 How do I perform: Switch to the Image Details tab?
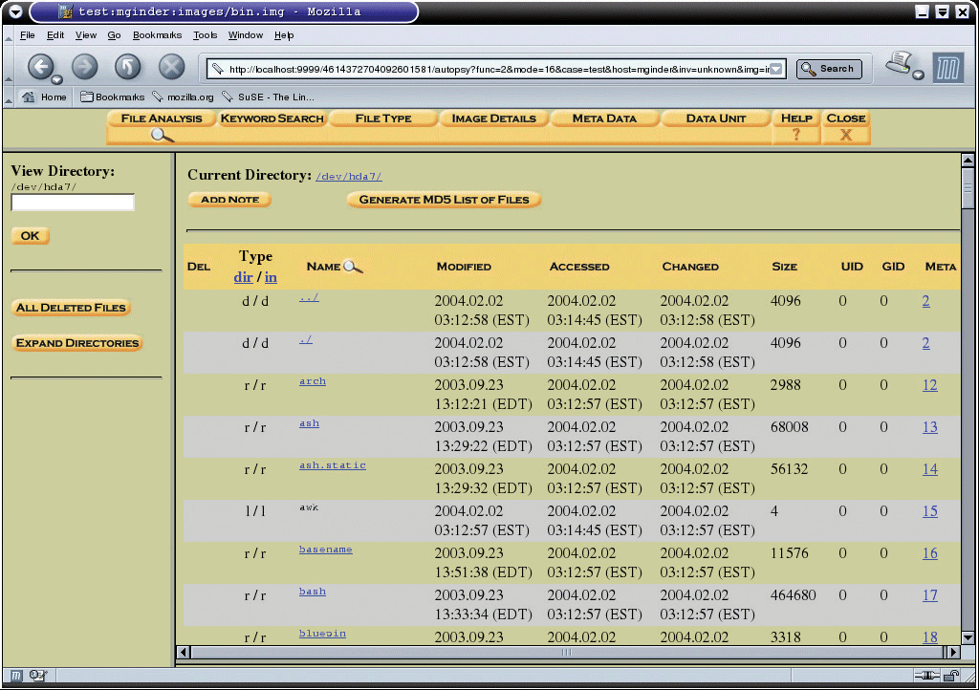point(494,119)
